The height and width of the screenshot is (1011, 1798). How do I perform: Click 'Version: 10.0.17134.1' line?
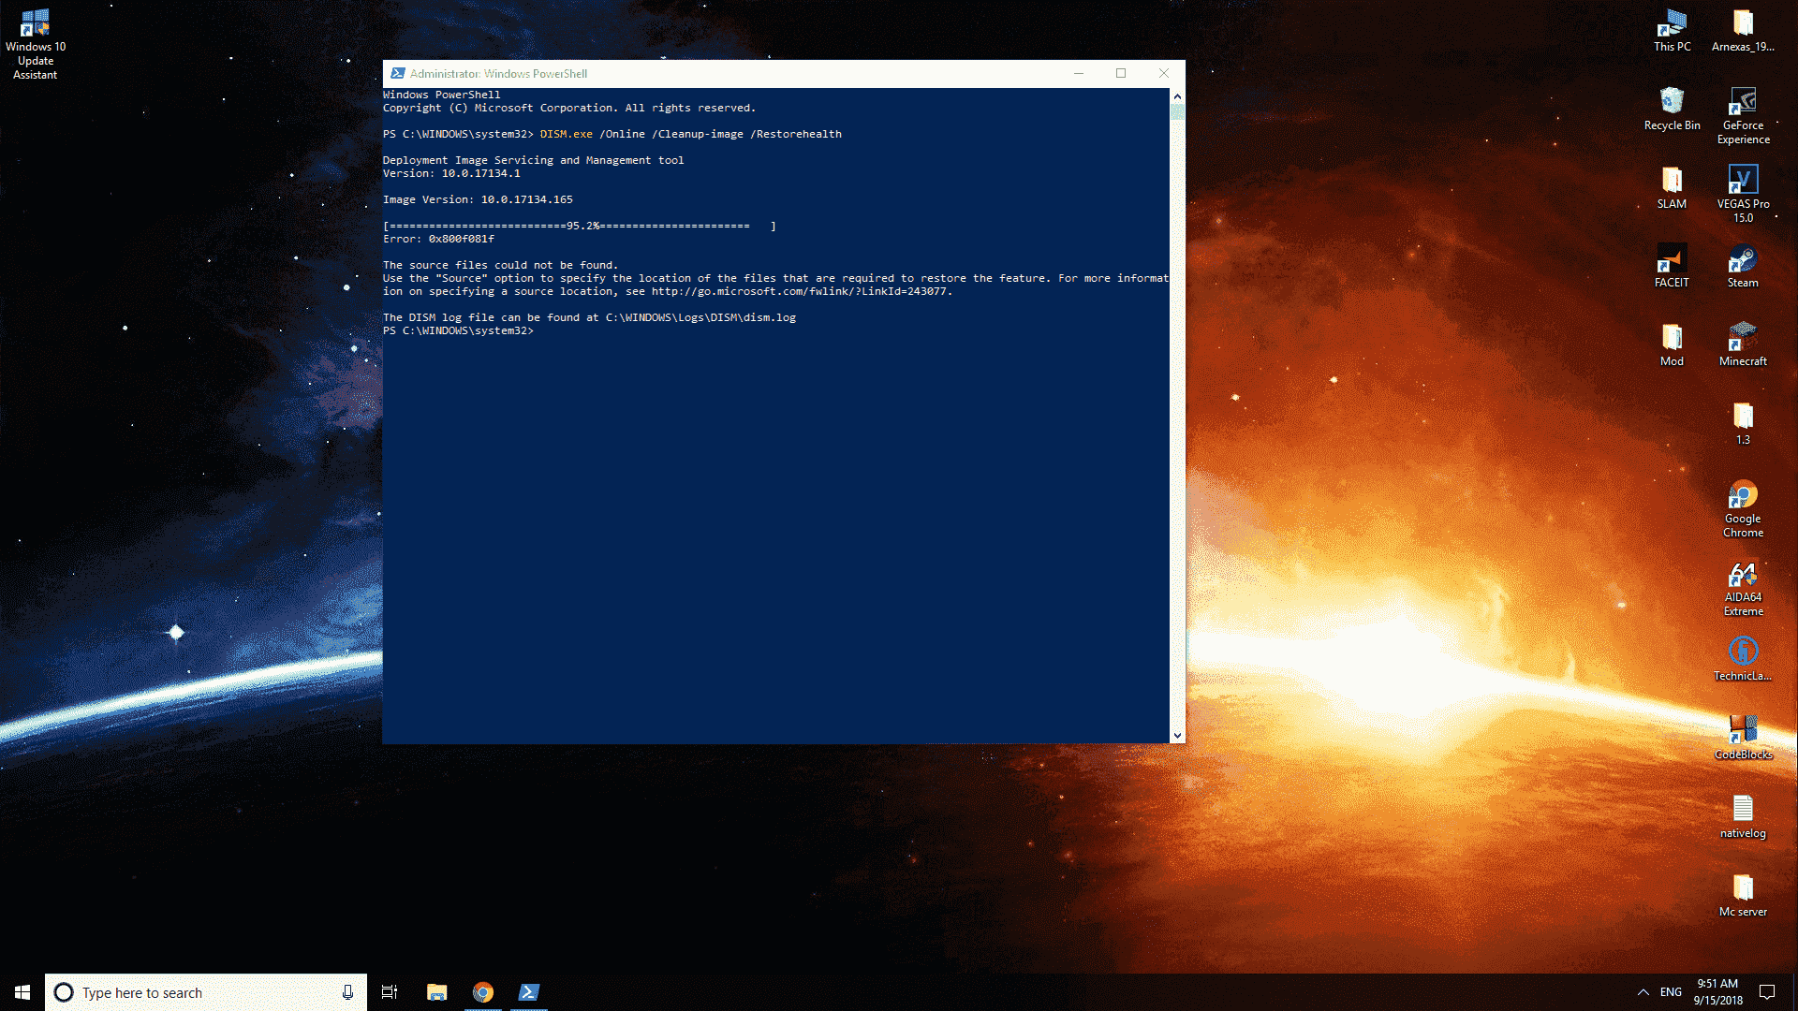(x=451, y=173)
